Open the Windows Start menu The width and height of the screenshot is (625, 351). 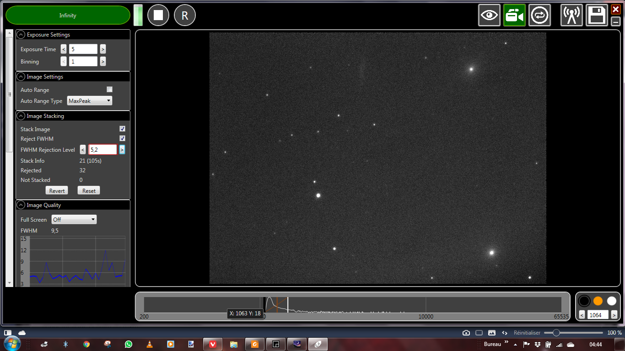12,344
